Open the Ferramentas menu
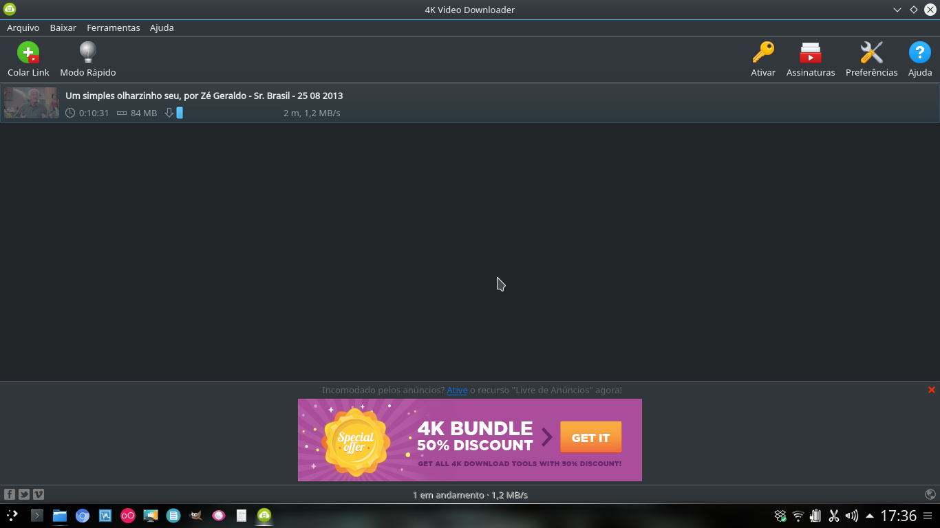This screenshot has height=528, width=940. tap(113, 27)
